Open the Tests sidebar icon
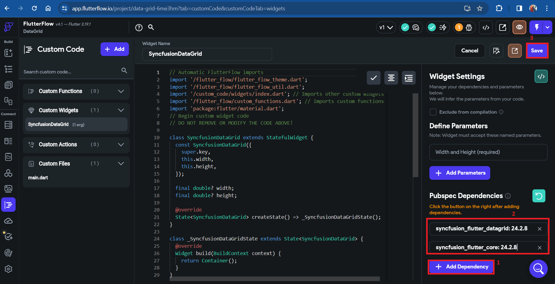 9,236
